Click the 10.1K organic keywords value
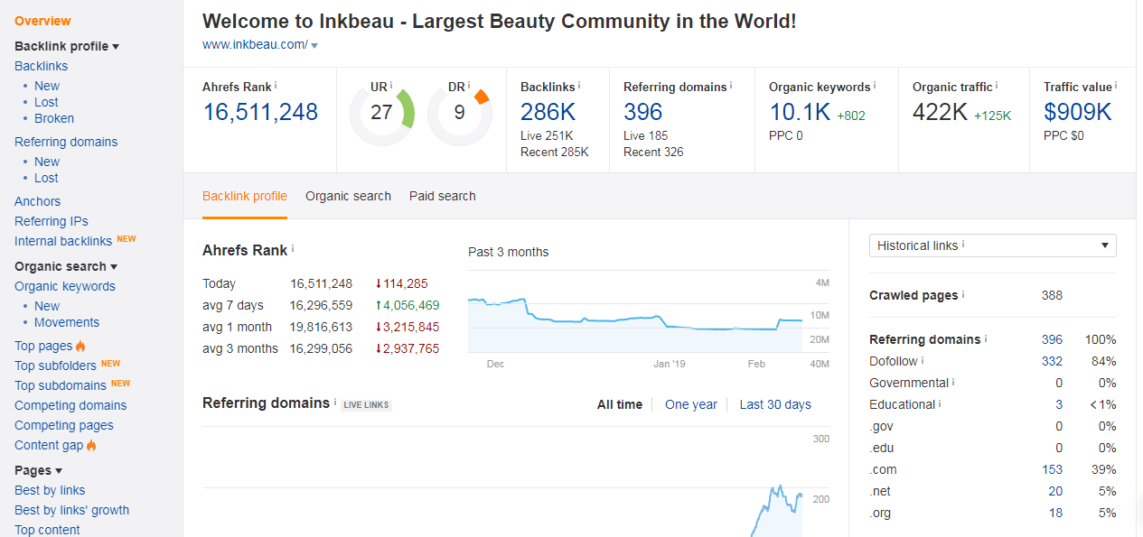The image size is (1143, 537). tap(800, 112)
